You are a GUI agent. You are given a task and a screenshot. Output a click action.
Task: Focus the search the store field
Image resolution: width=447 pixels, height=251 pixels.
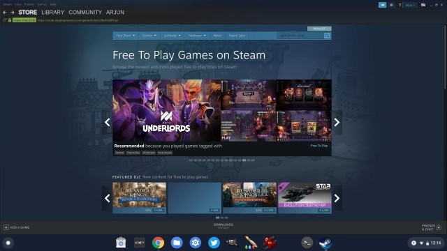pos(300,36)
